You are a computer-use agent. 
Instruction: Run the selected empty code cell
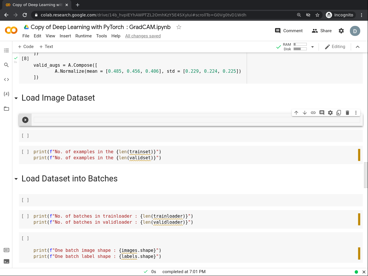tap(25, 120)
